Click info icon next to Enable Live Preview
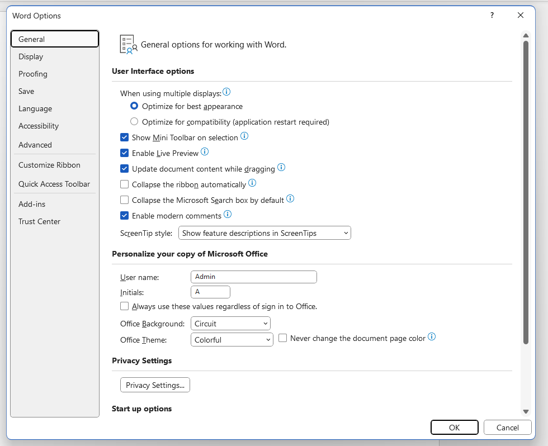The height and width of the screenshot is (446, 548). [x=205, y=151]
